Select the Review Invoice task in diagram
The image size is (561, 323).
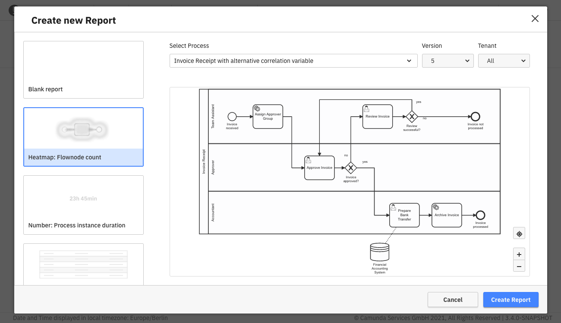[x=378, y=116]
